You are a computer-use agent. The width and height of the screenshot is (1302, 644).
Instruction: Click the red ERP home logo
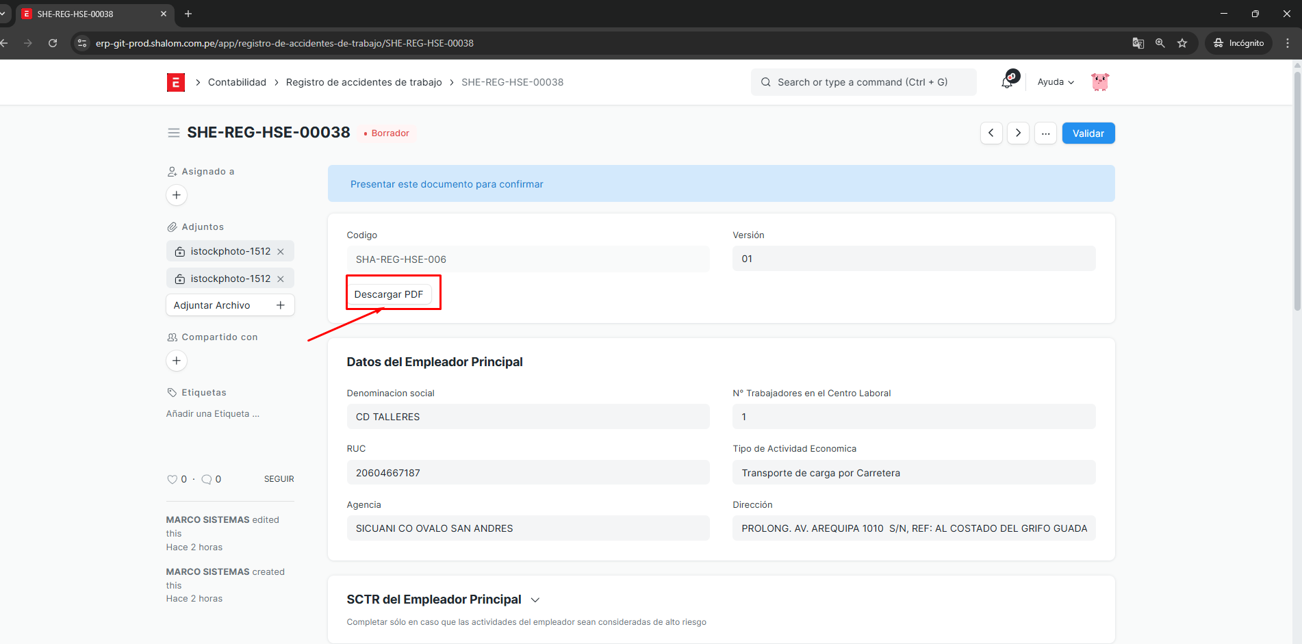[175, 82]
